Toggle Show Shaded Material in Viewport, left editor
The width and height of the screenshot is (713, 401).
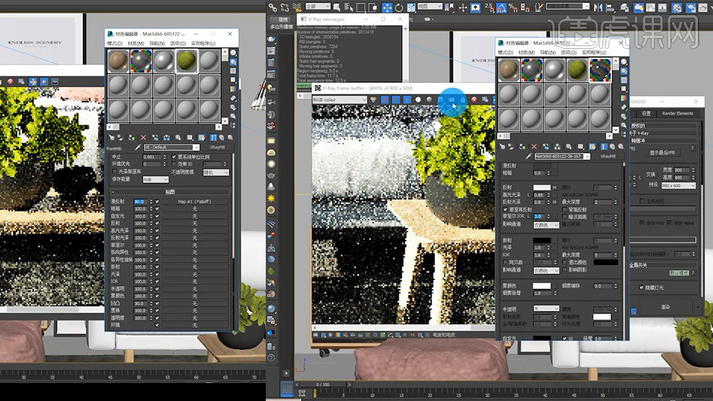point(201,138)
